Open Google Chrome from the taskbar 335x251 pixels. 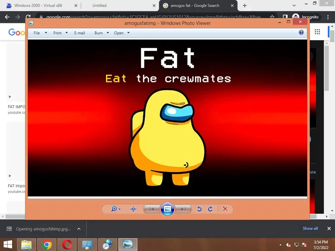47,244
